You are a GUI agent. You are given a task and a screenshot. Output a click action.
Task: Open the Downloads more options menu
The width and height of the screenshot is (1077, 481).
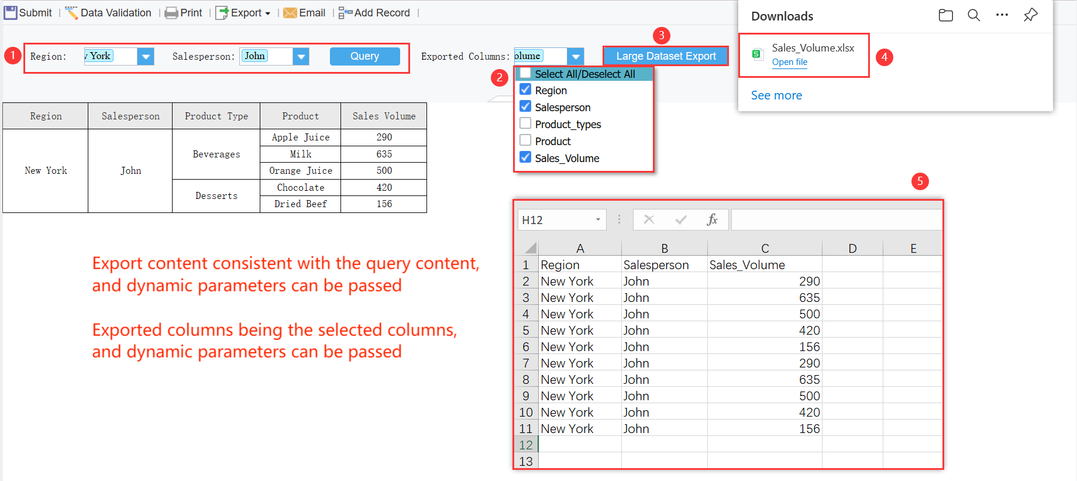[x=1002, y=15]
